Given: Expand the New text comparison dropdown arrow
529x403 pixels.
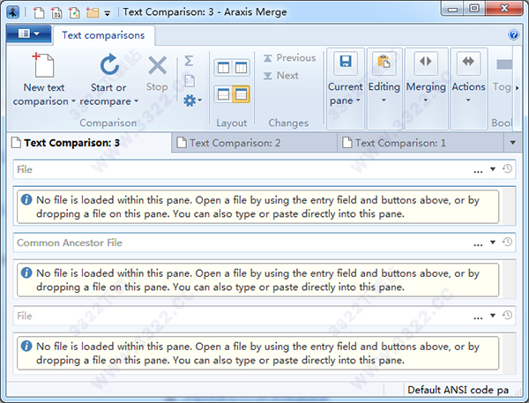Looking at the screenshot, I should coord(73,101).
